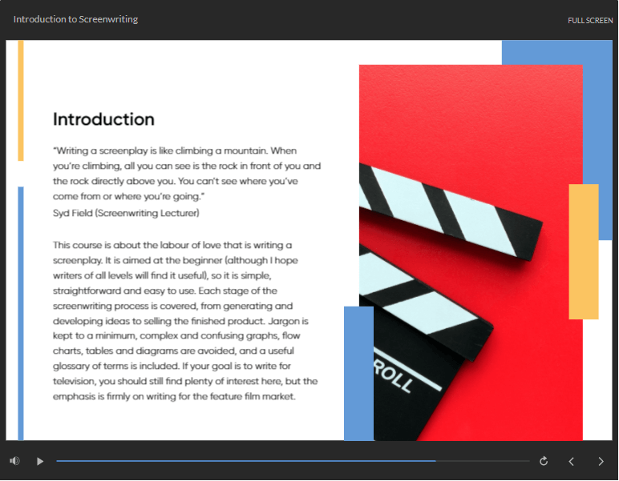The height and width of the screenshot is (481, 619).
Task: Click the clapperboard photo on the slide
Action: click(x=471, y=253)
